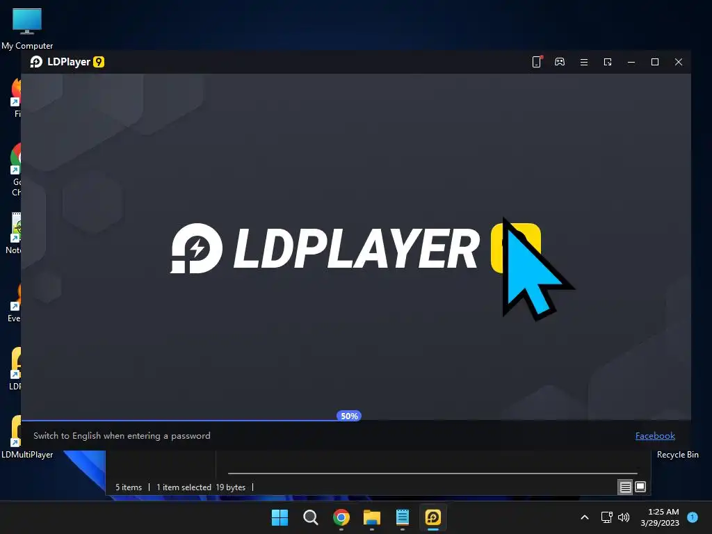712x534 pixels.
Task: Click the LDPlayer mini-window resize icon
Action: tap(608, 62)
